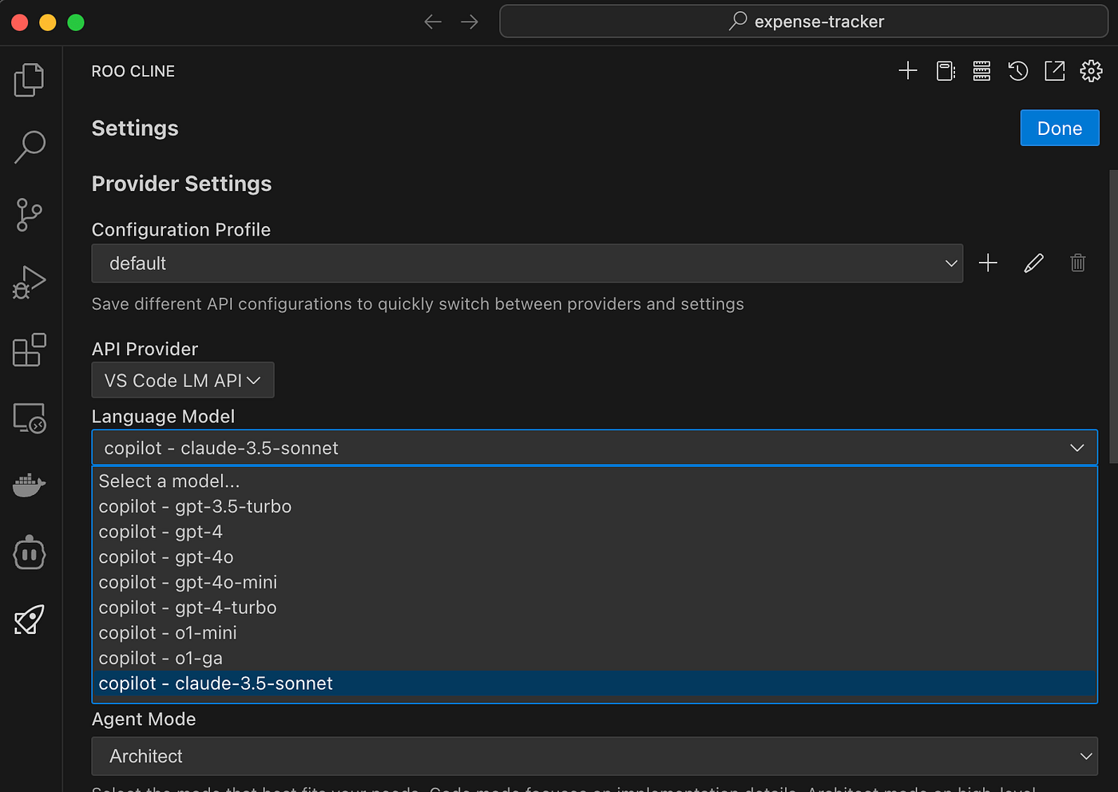Open the Explorer view in activity bar
The width and height of the screenshot is (1118, 792).
(30, 80)
